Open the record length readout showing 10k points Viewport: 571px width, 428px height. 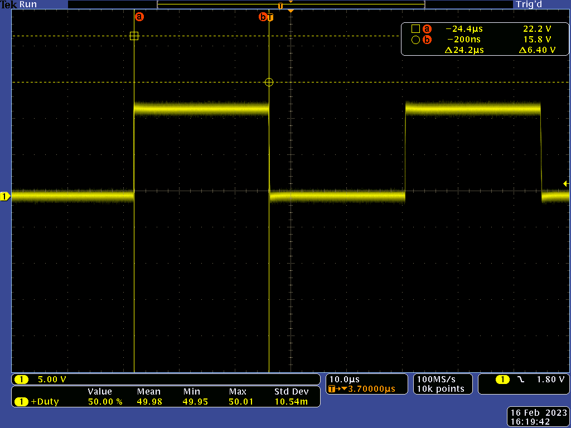pos(442,389)
